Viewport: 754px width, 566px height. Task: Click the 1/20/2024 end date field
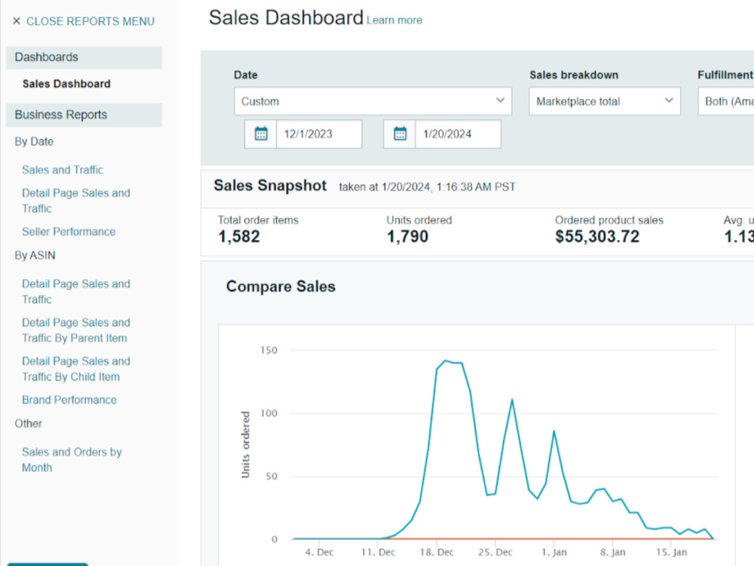[458, 134]
